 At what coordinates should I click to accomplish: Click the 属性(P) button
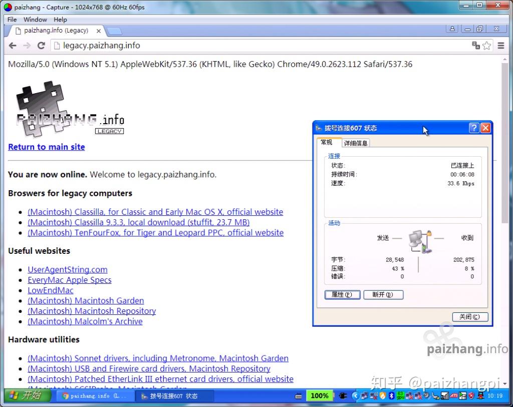342,294
